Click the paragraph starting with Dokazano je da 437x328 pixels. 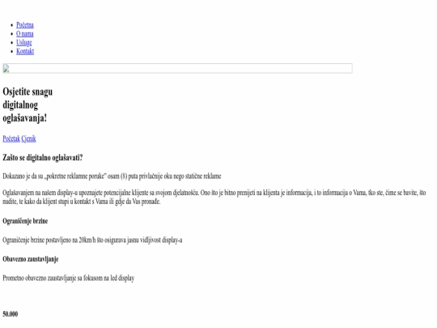click(x=112, y=177)
